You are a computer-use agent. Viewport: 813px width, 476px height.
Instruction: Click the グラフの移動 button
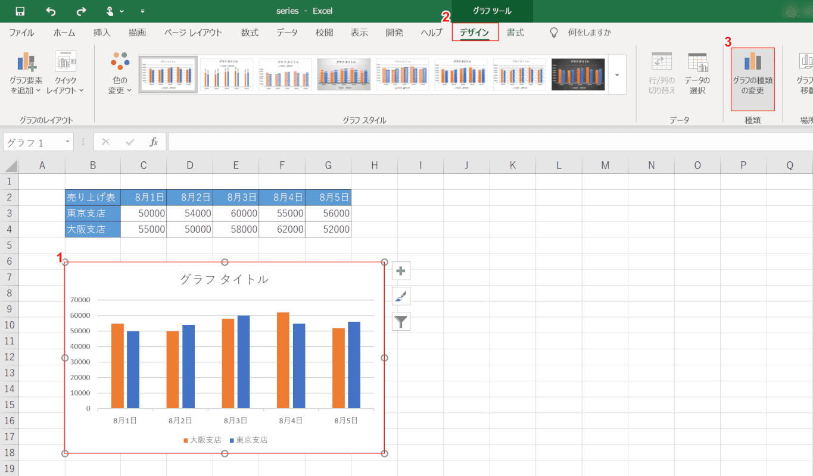(x=805, y=73)
